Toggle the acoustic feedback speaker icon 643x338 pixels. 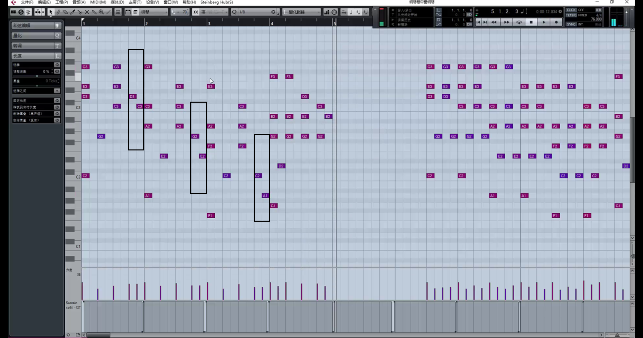click(x=28, y=12)
